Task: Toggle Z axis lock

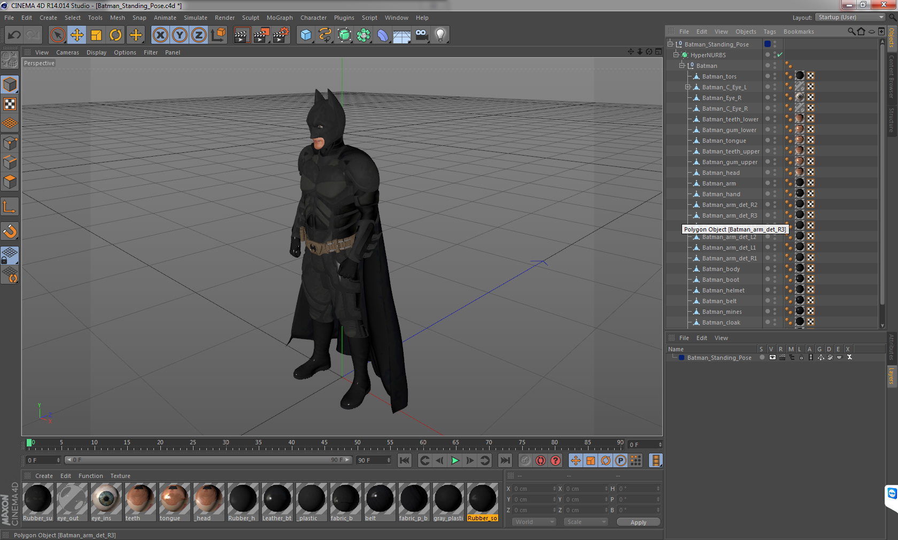Action: [x=199, y=35]
